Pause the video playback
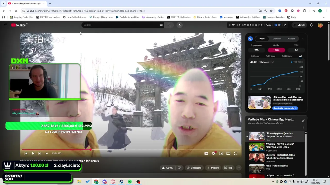The width and height of the screenshot is (330, 185). (x=33, y=153)
